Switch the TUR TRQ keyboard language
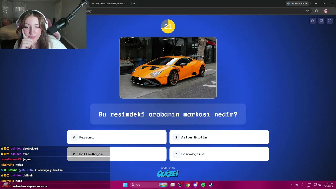 pos(309,185)
